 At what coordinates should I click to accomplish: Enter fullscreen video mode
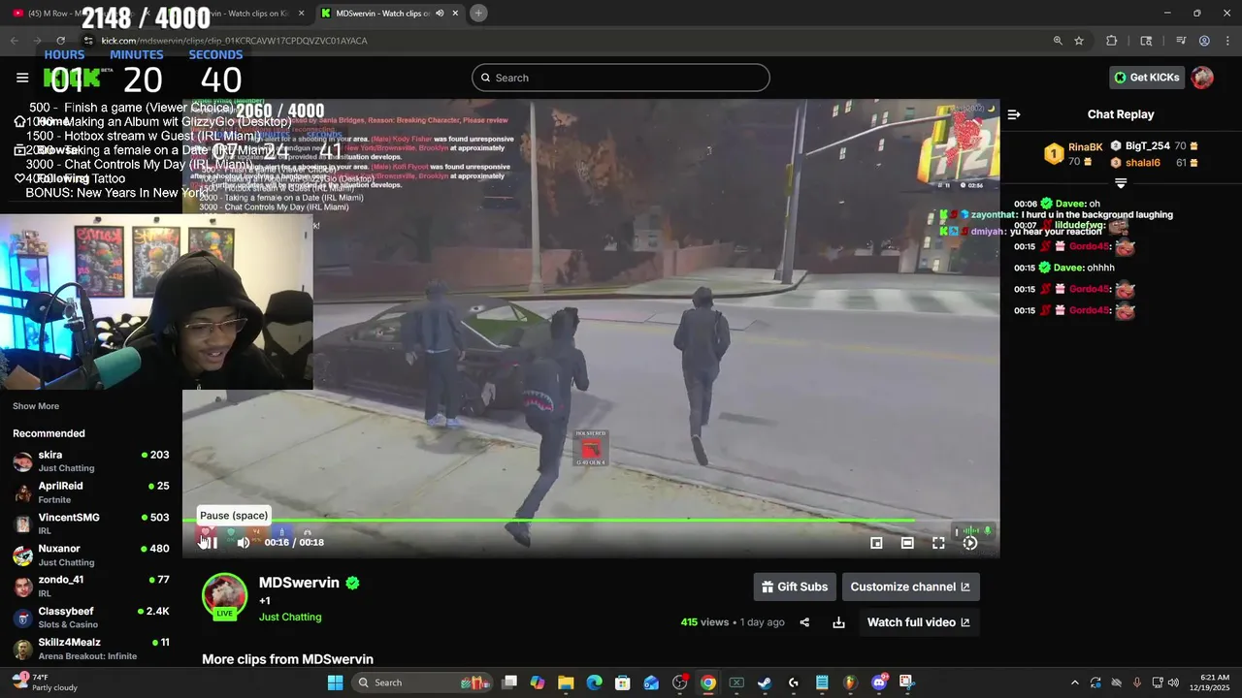tap(938, 543)
